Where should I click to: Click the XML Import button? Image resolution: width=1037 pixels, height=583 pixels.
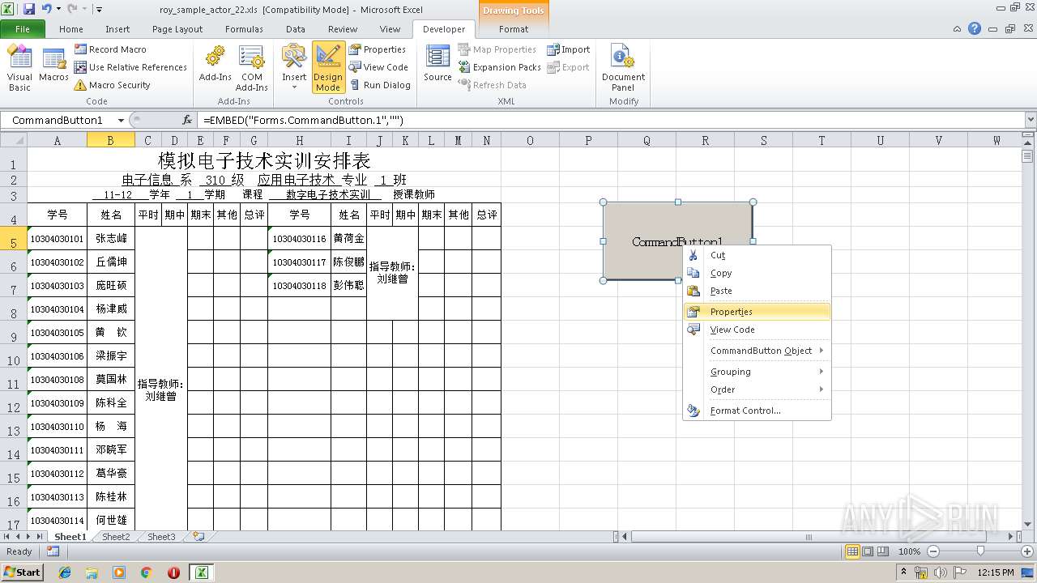pos(568,49)
